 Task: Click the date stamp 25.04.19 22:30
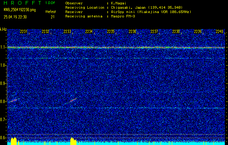(x=15, y=17)
